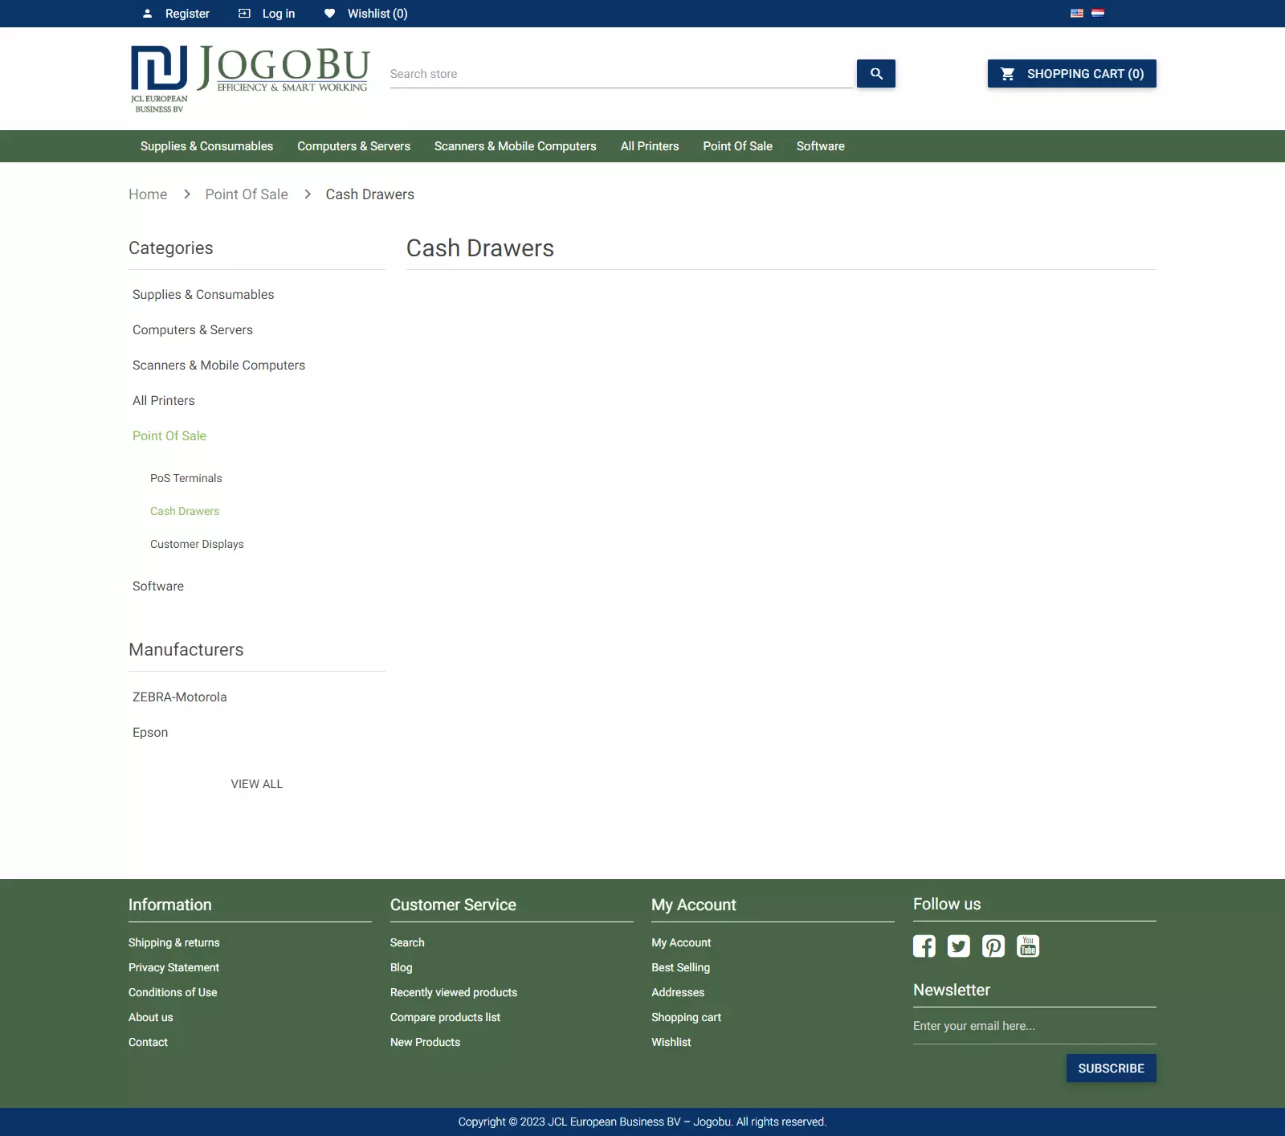Focus the newsletter email input field
The width and height of the screenshot is (1285, 1136).
tap(1034, 1026)
